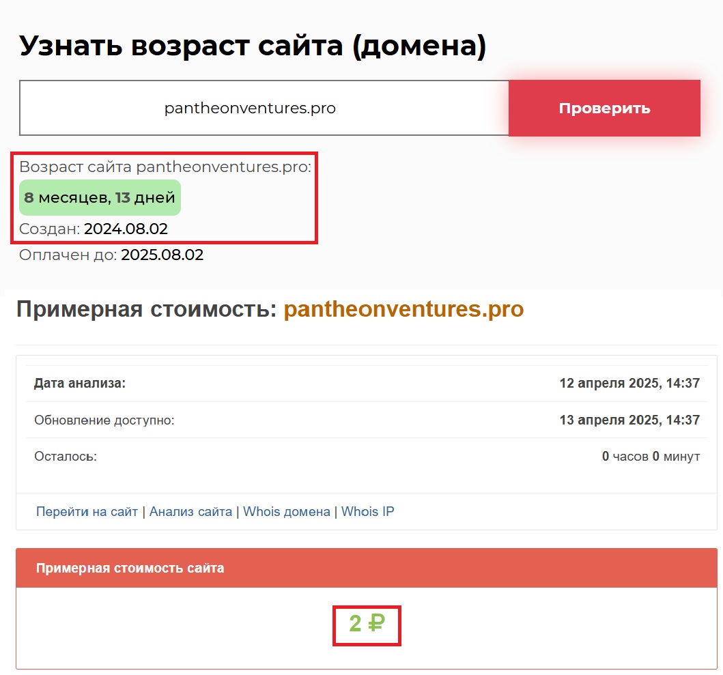Click the green site age badge
Viewport: 723px width, 675px height.
click(x=100, y=198)
